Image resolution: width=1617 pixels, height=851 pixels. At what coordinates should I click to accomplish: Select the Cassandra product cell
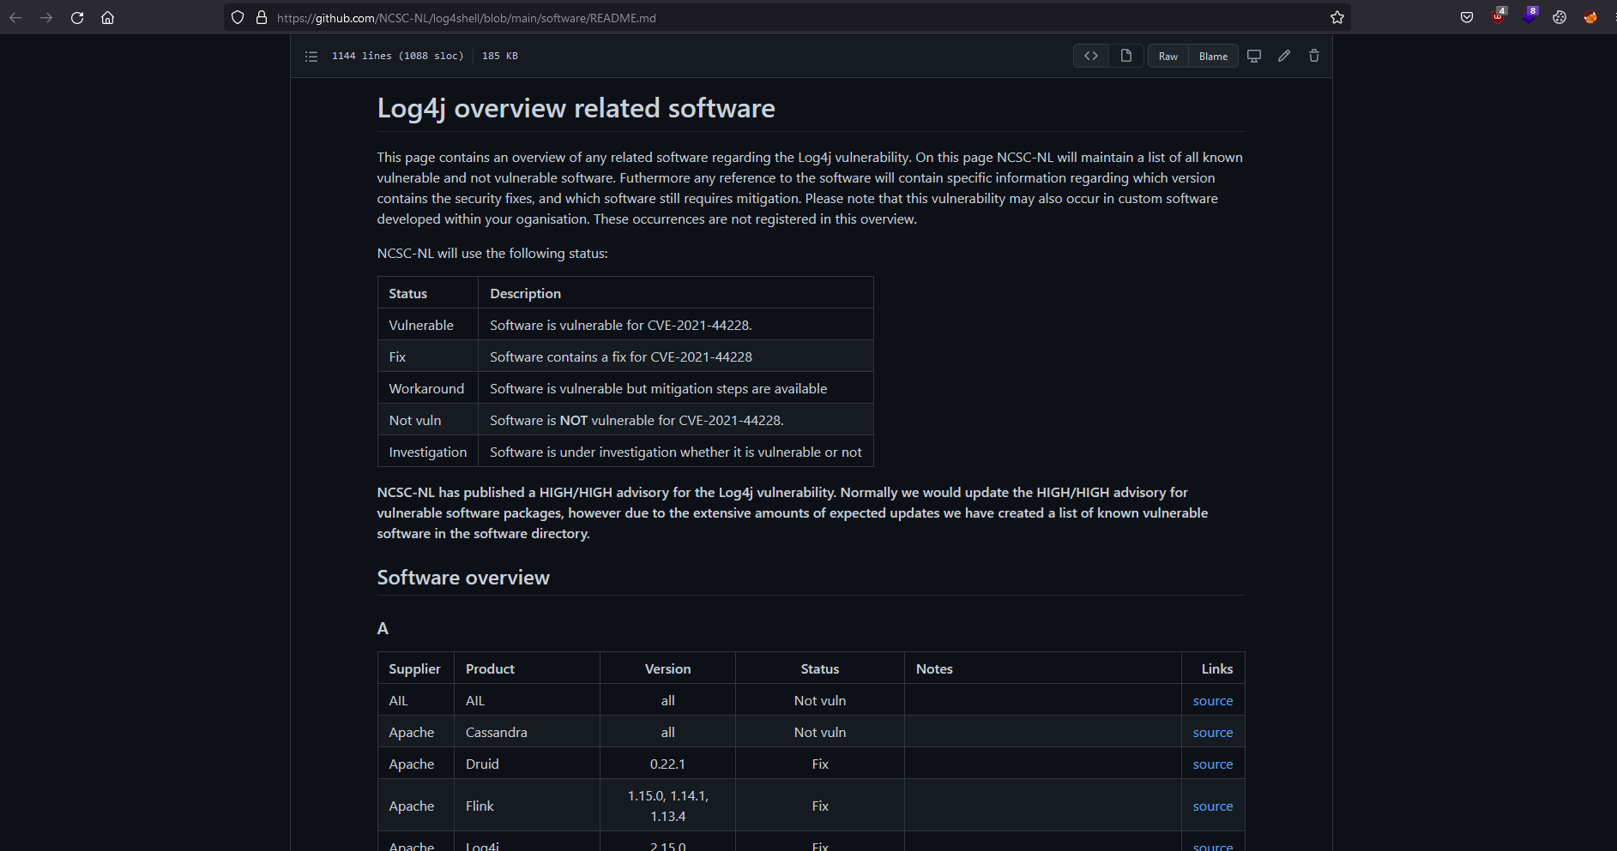point(527,733)
